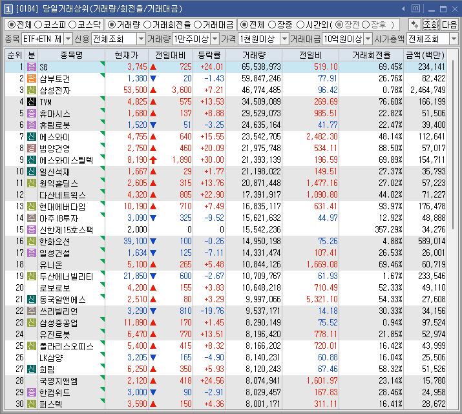Open the 거래대금 10억원이상 dropdown
The width and height of the screenshot is (462, 414).
(x=368, y=39)
